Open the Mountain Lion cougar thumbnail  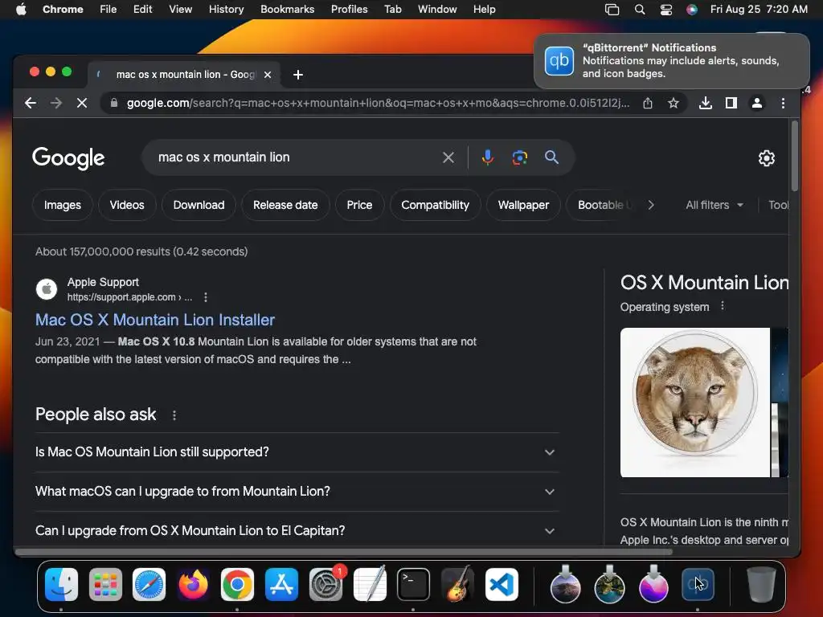click(x=695, y=402)
